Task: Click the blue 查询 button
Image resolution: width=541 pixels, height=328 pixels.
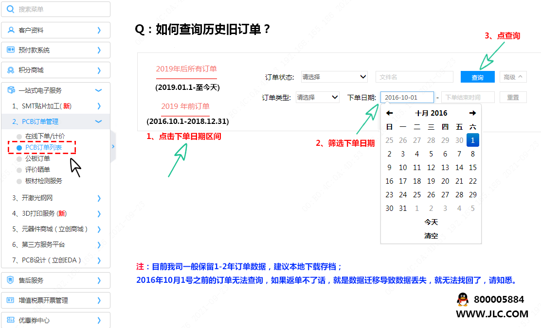Action: pos(477,77)
